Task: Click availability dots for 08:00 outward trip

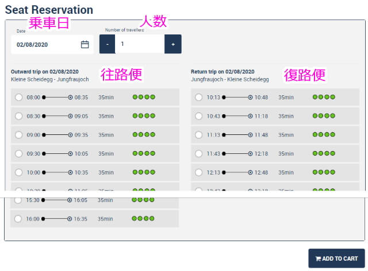Action: tap(144, 98)
